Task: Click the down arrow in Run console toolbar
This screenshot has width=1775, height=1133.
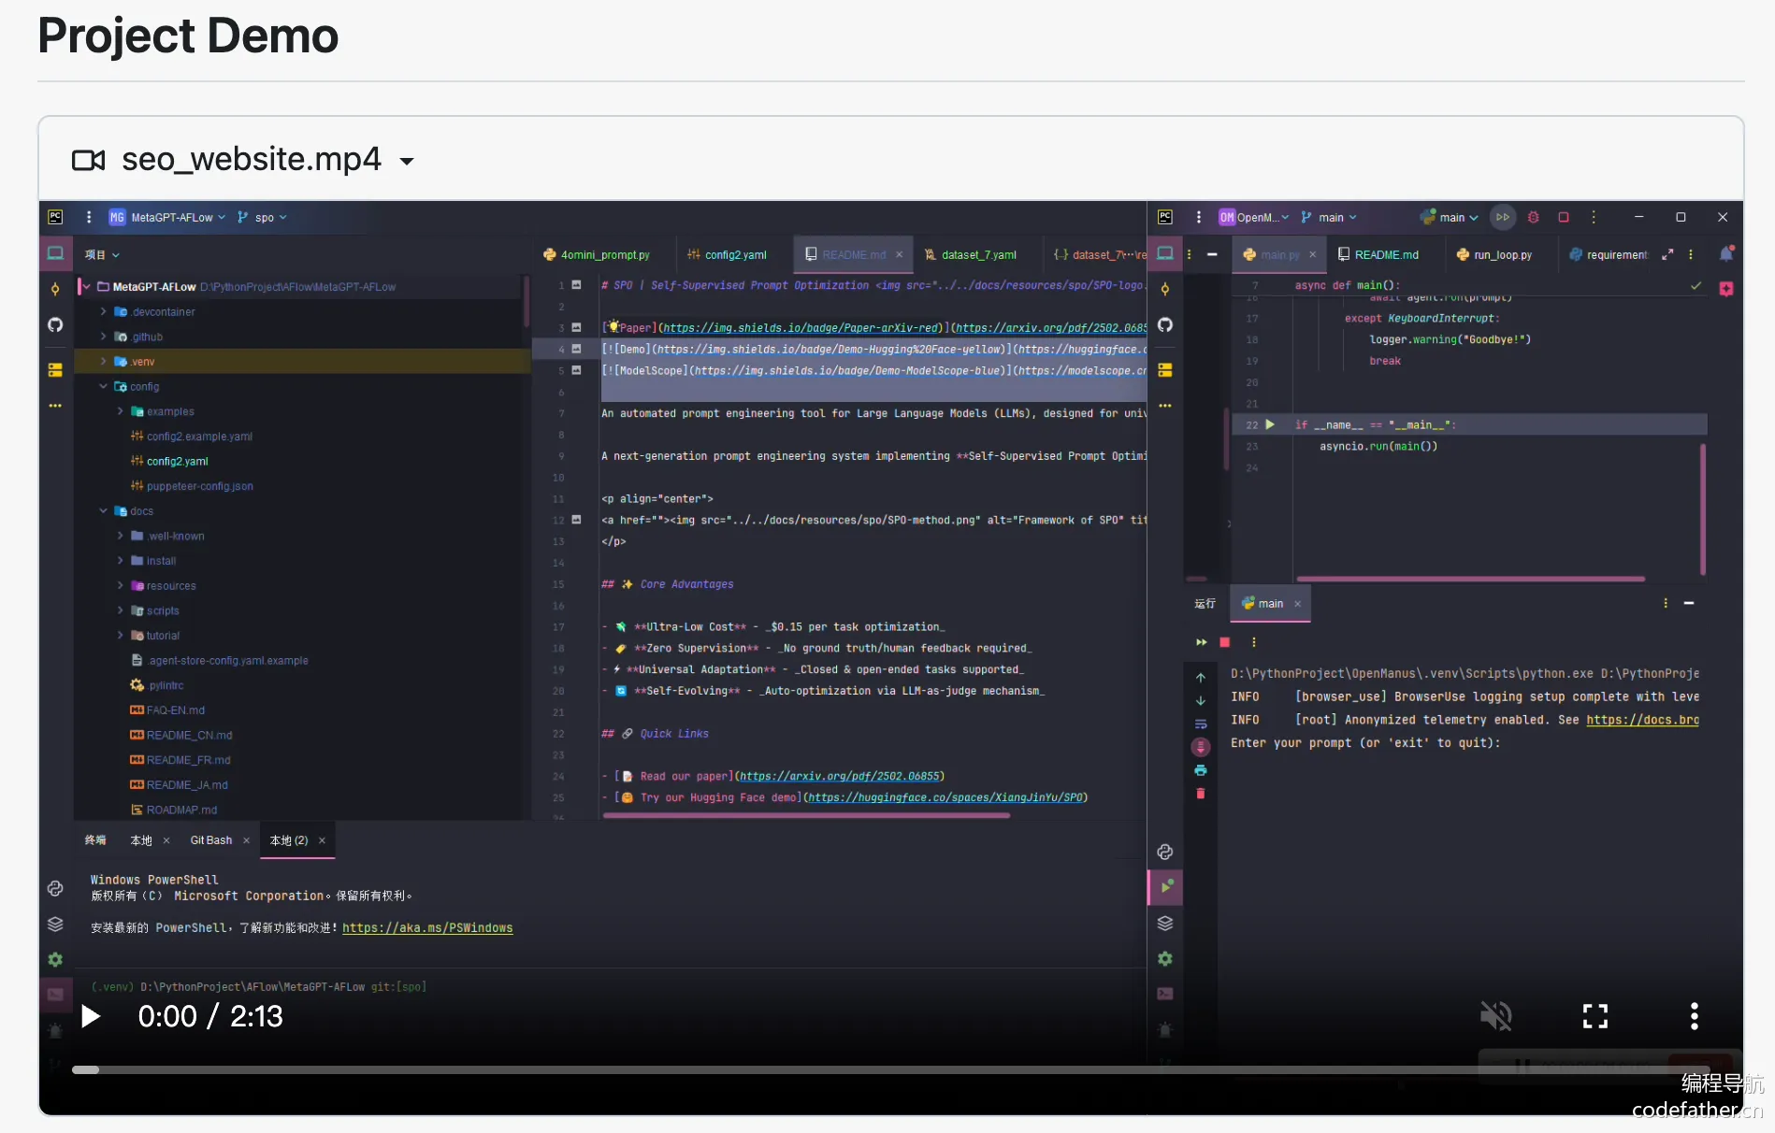Action: tap(1201, 700)
